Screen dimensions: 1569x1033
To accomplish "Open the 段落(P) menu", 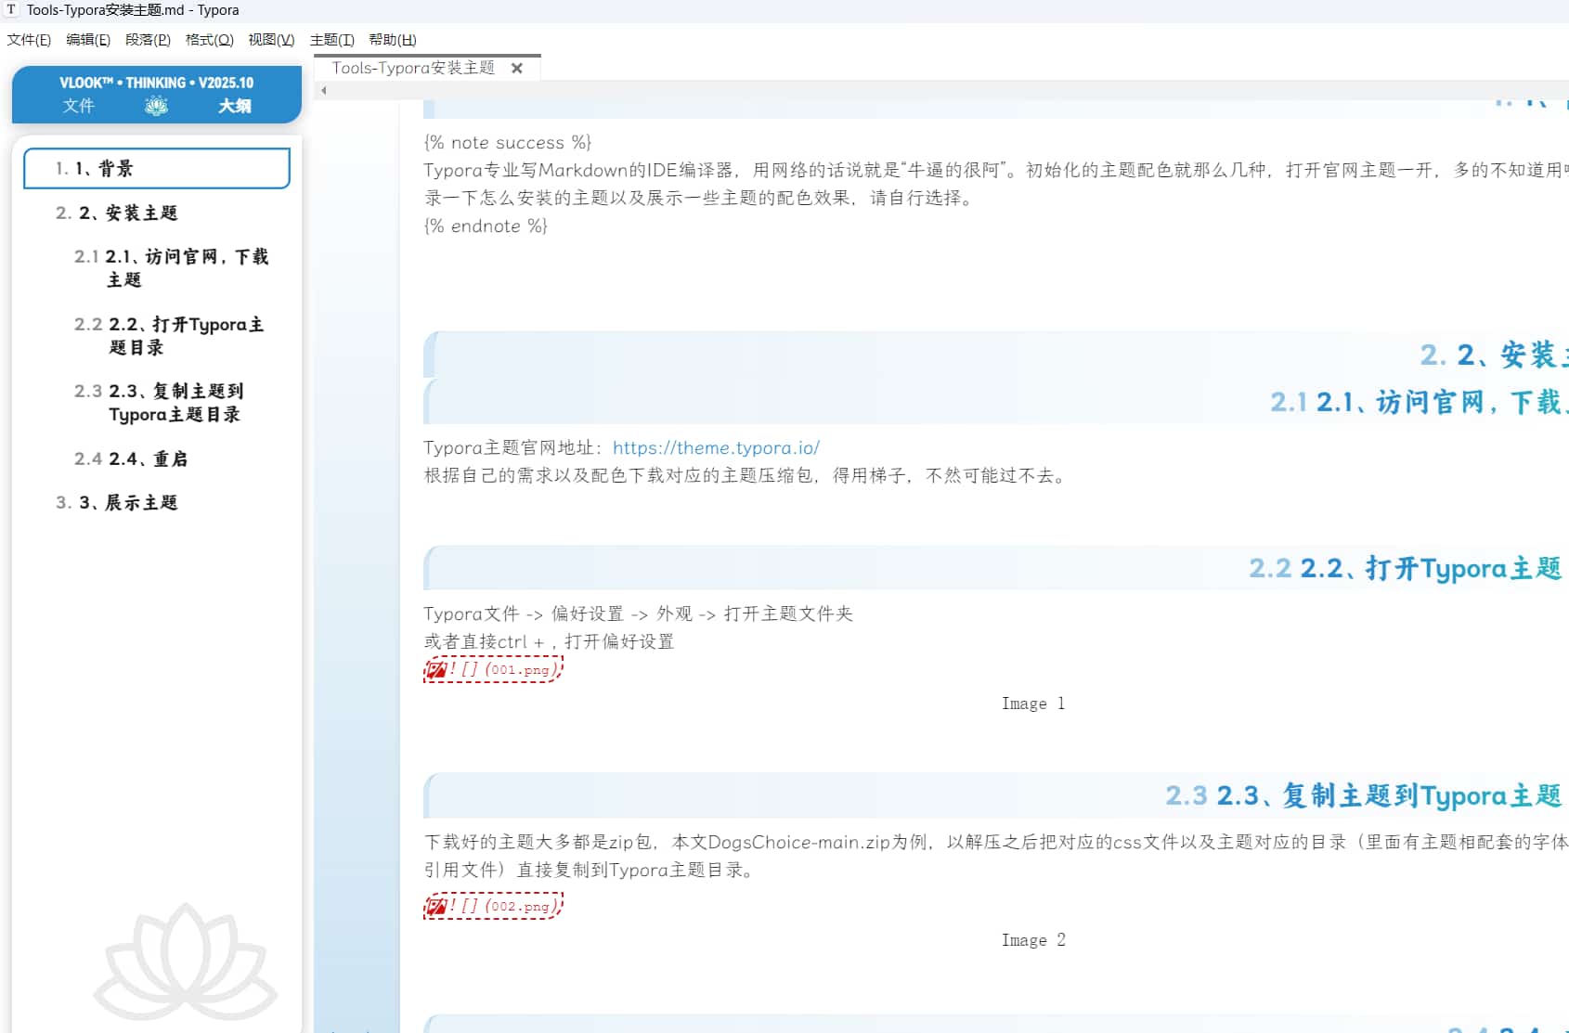I will coord(148,40).
